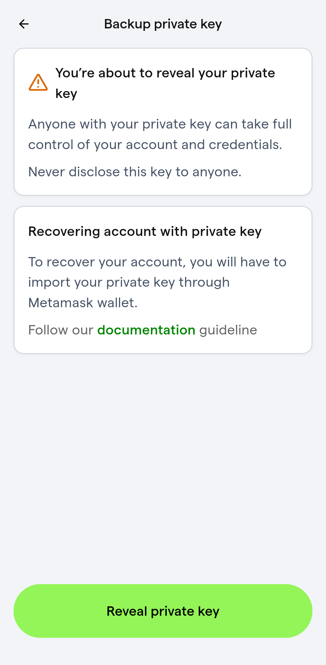Tap the blank header area right of title
This screenshot has width=326, height=665.
(x=272, y=24)
